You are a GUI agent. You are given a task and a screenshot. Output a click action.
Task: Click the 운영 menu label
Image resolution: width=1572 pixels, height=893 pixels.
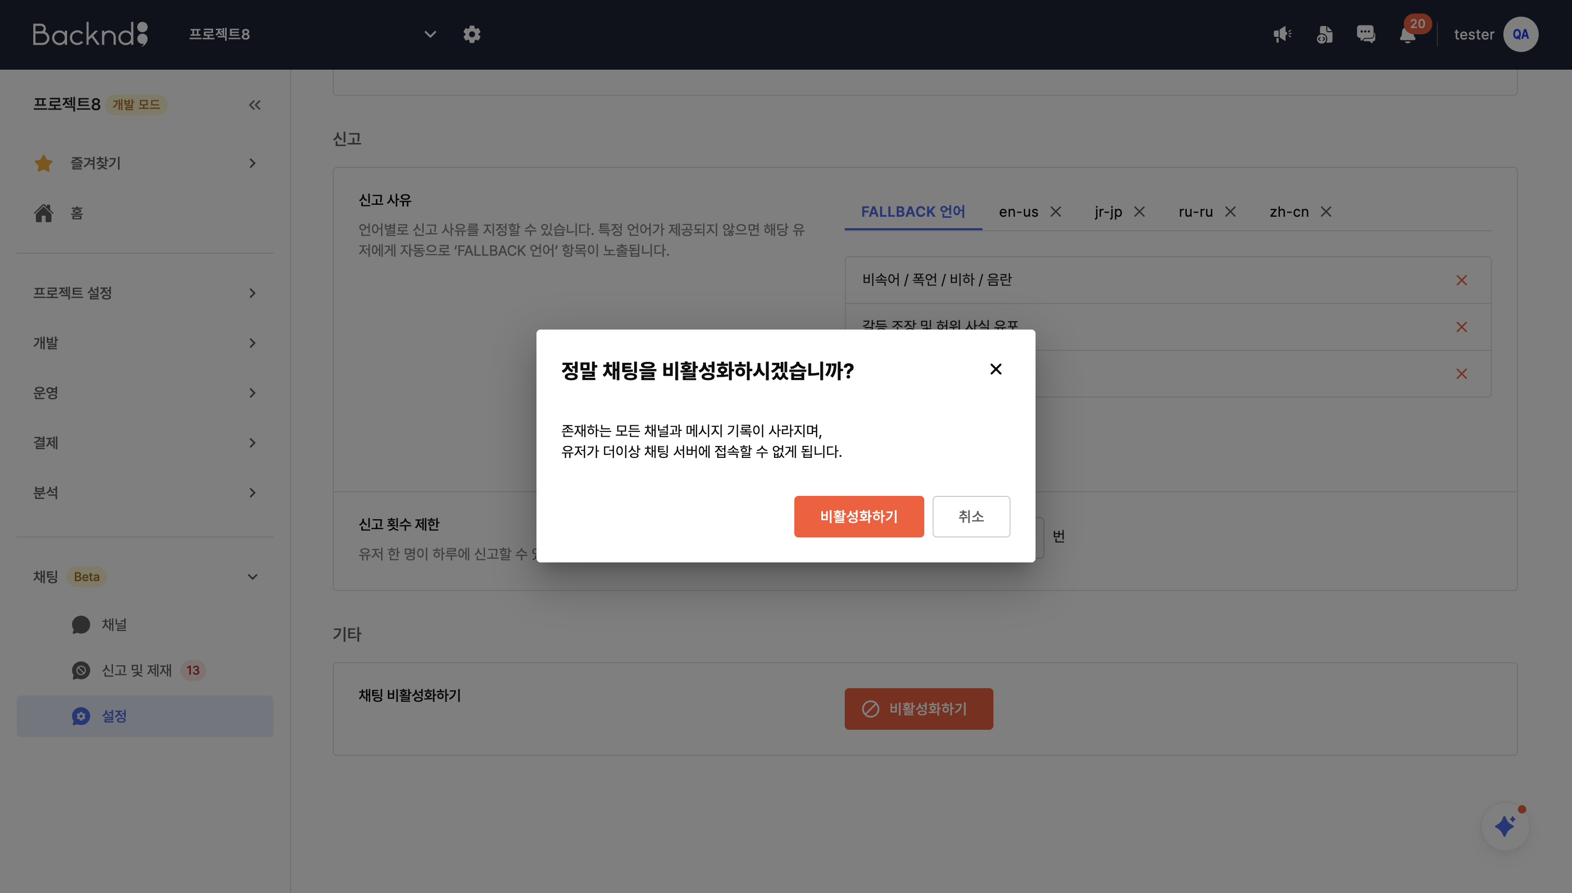coord(45,393)
